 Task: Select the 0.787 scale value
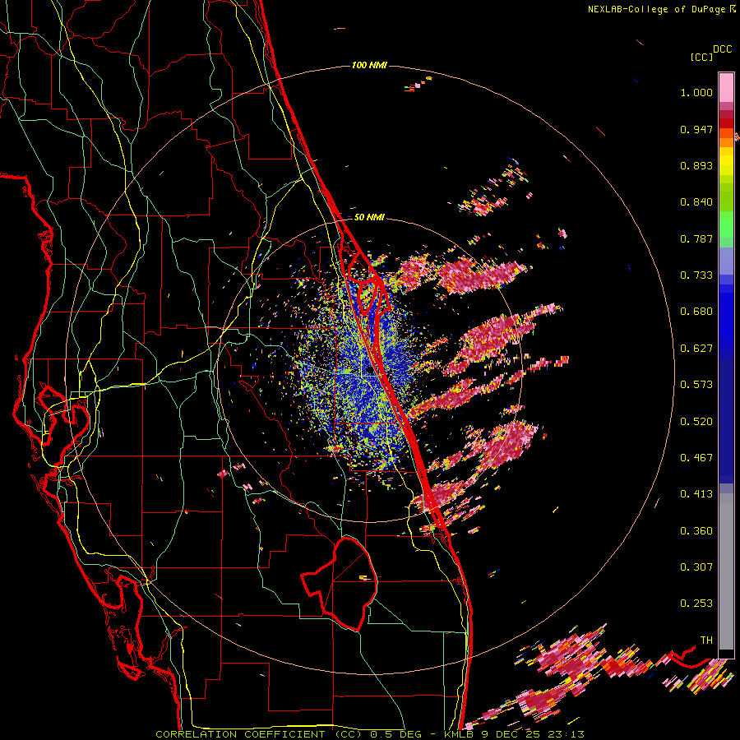coord(696,238)
